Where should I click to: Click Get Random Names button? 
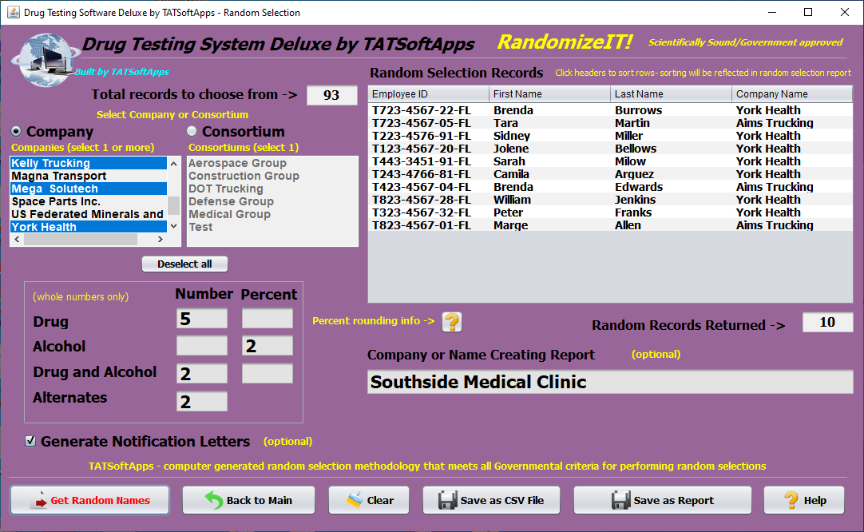89,500
